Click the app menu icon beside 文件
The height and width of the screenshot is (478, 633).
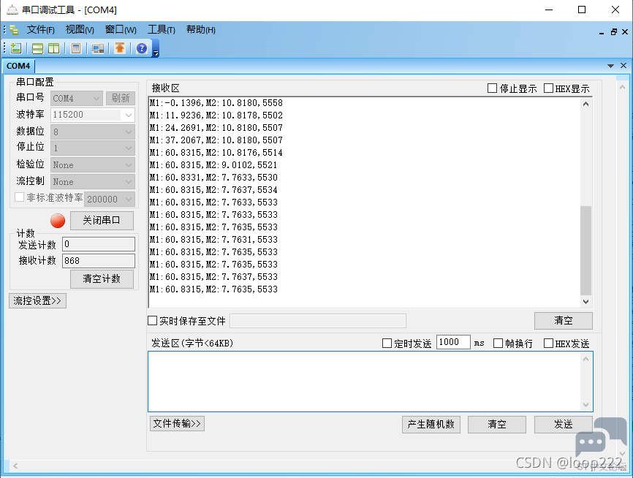tap(14, 30)
